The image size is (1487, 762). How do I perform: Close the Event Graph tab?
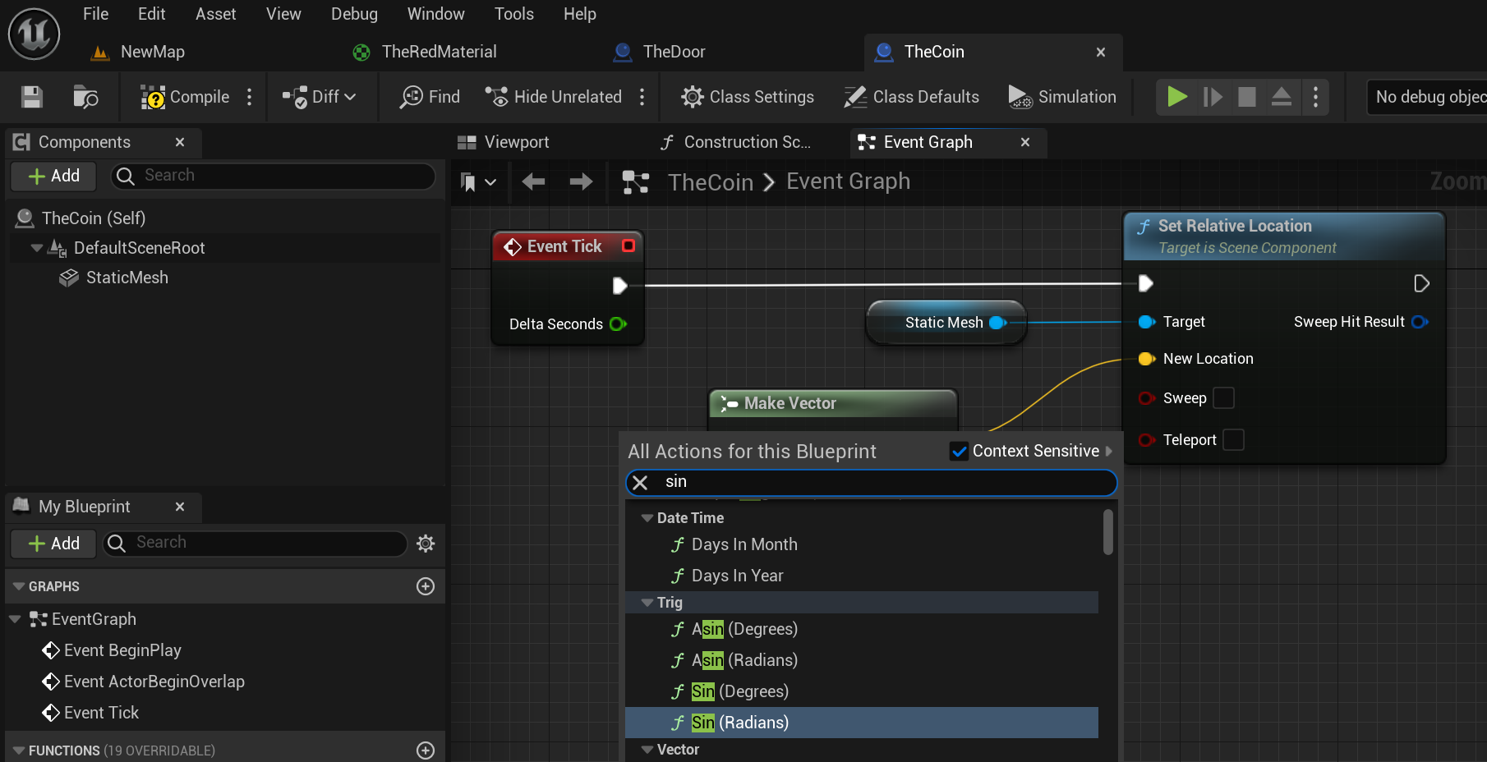point(1025,142)
